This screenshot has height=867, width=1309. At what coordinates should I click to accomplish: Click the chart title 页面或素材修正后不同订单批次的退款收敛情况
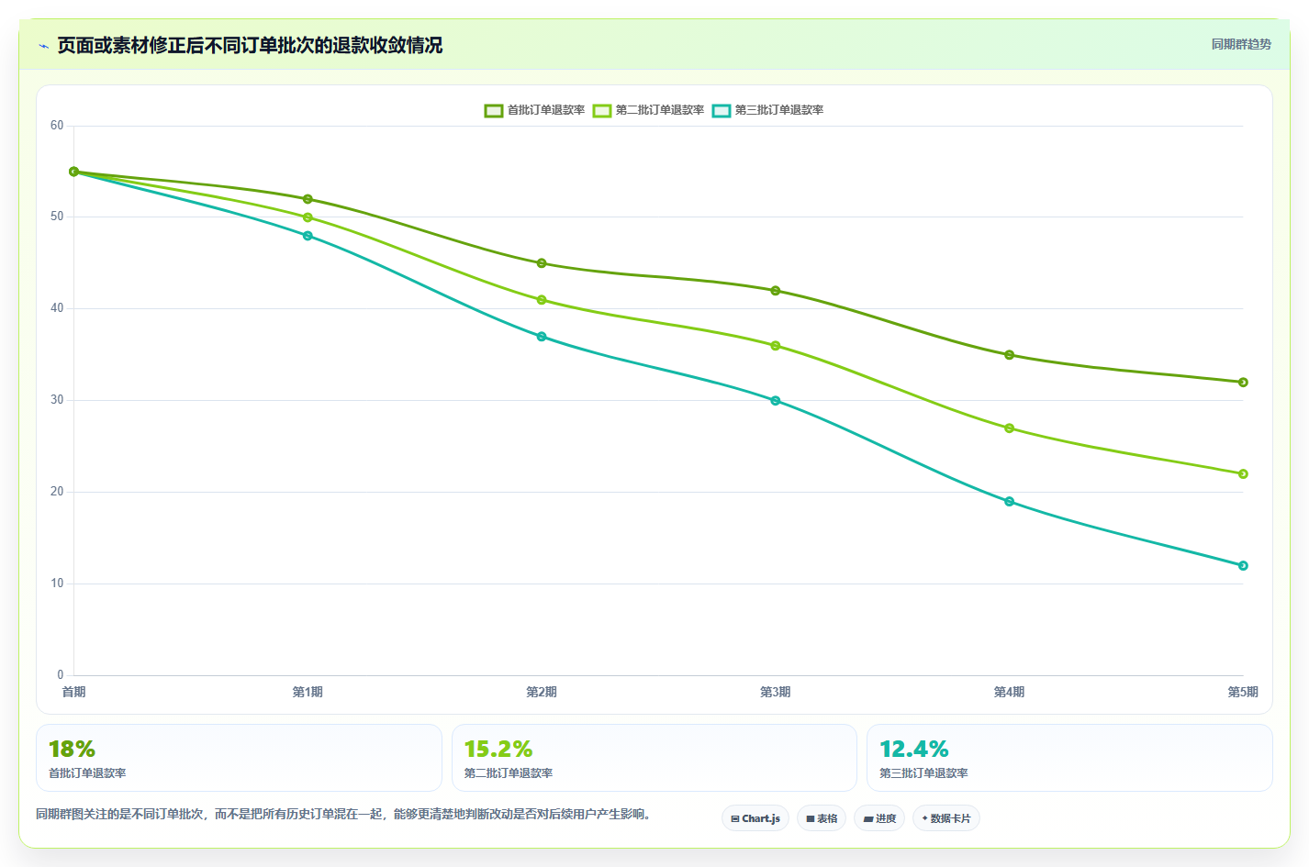(x=250, y=45)
